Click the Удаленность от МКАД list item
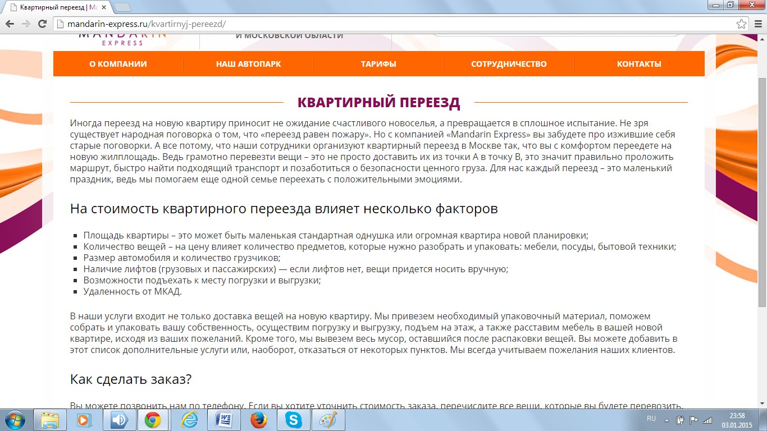 click(133, 292)
